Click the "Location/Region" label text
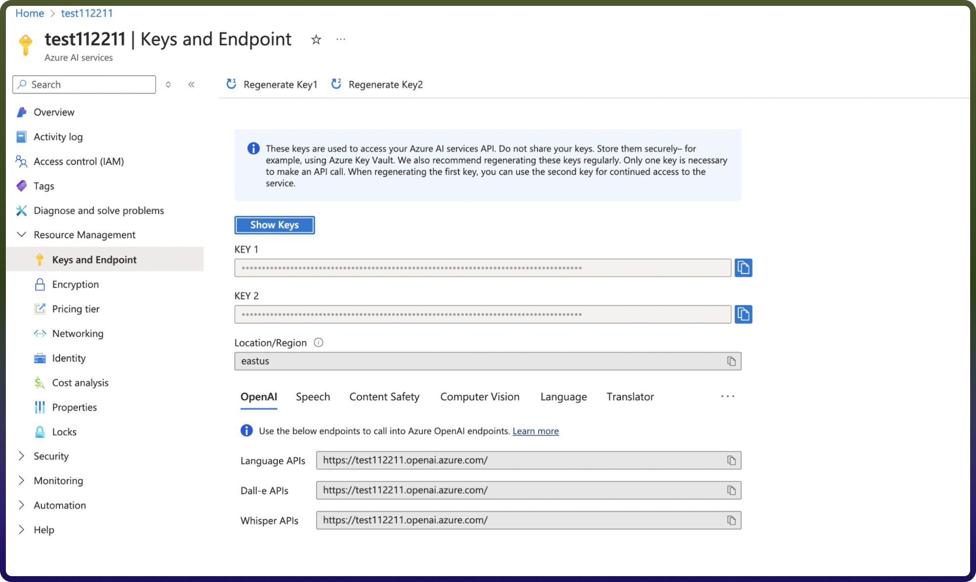Screen dimensions: 976x582 (x=270, y=343)
